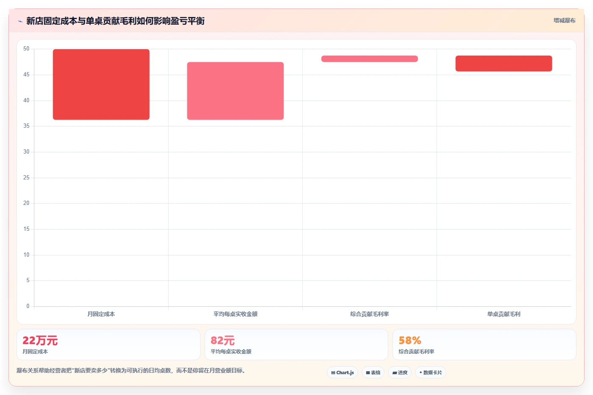Open the 22万元 月固定成本 card
The width and height of the screenshot is (593, 395).
click(109, 345)
